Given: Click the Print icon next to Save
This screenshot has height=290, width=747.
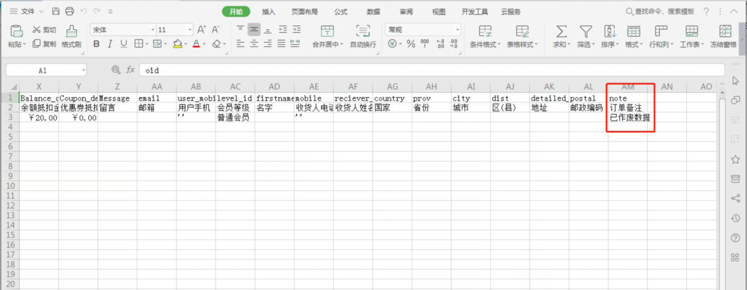Looking at the screenshot, I should pyautogui.click(x=70, y=11).
